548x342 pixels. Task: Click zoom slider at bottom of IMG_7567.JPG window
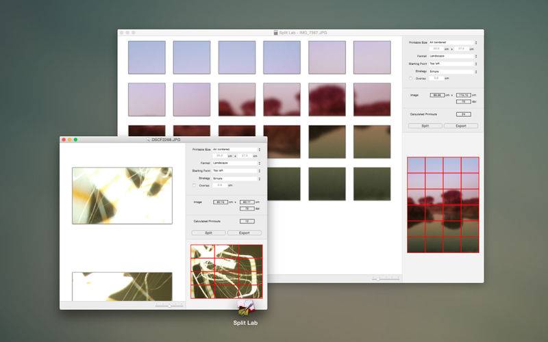click(386, 279)
